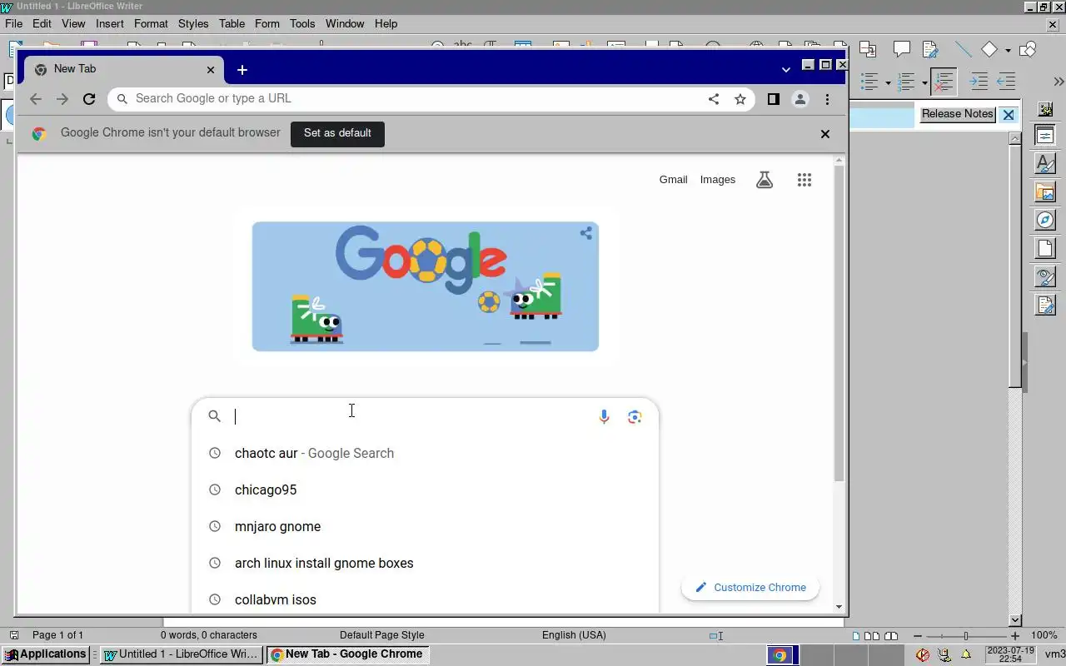Switch to LibreOffice Writer taskbar entry
1066x666 pixels.
[x=181, y=654]
